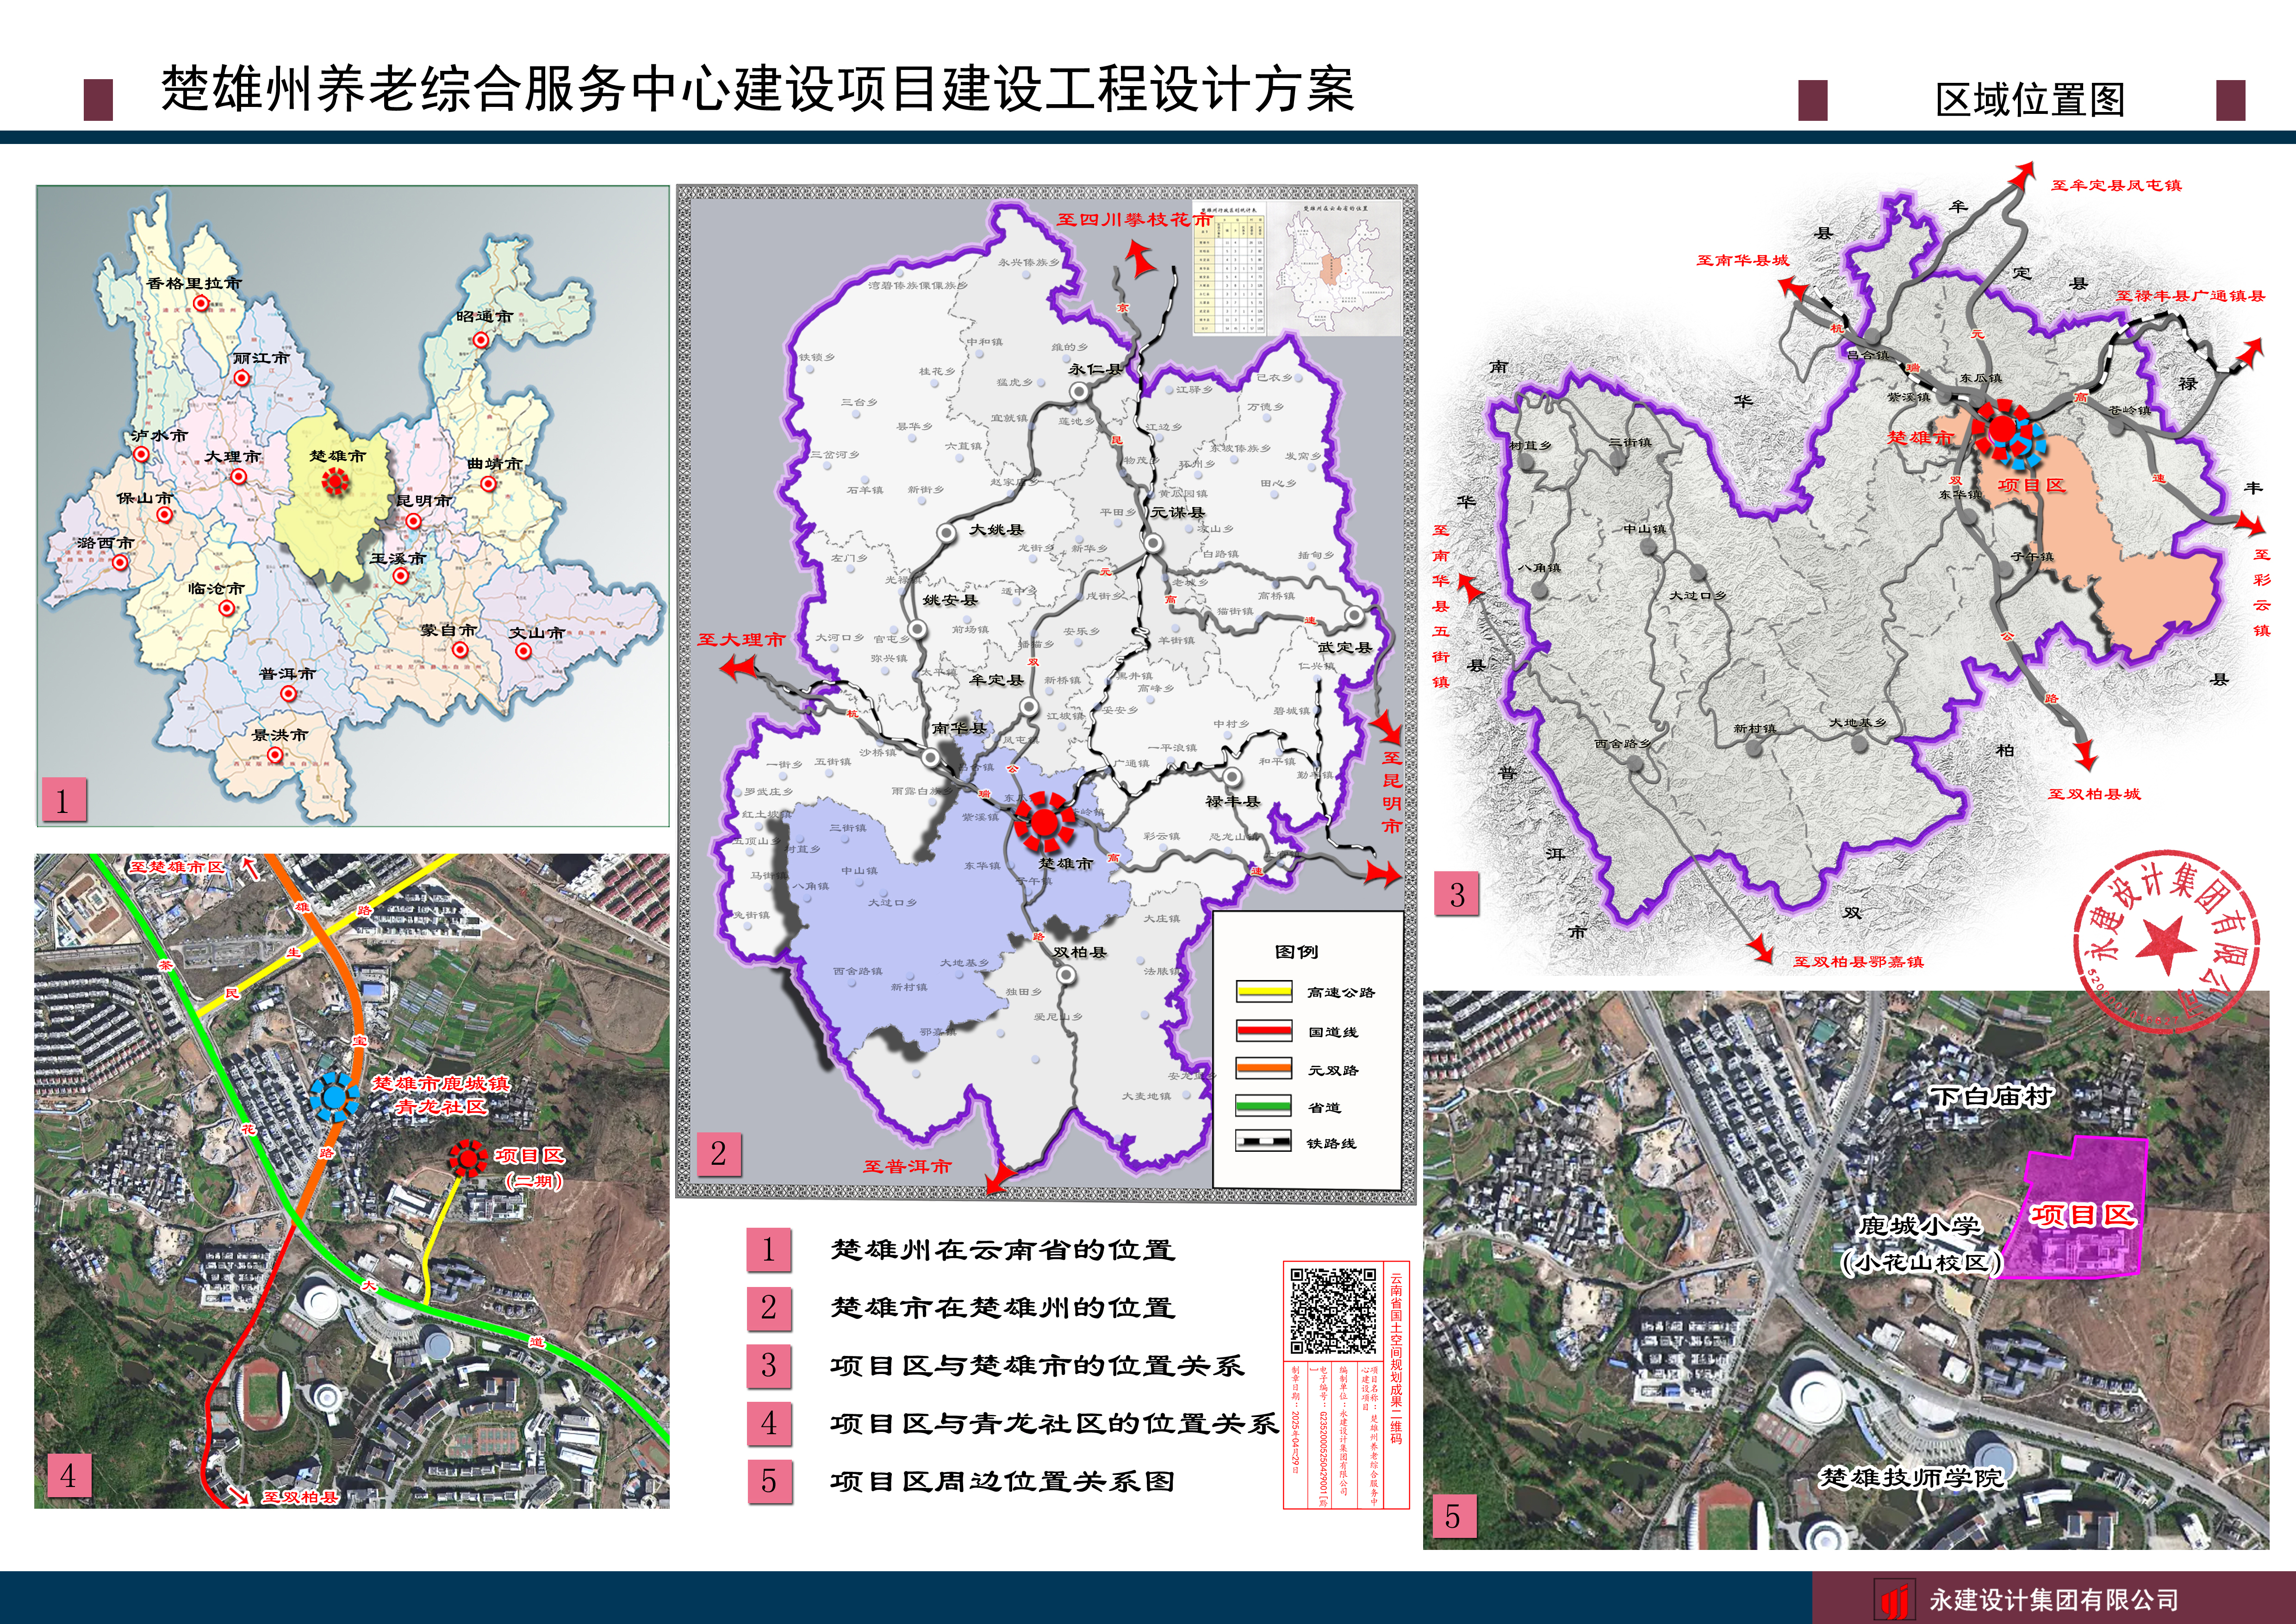
Task: Click the green 省道 legend swatch
Action: coord(1263,1106)
